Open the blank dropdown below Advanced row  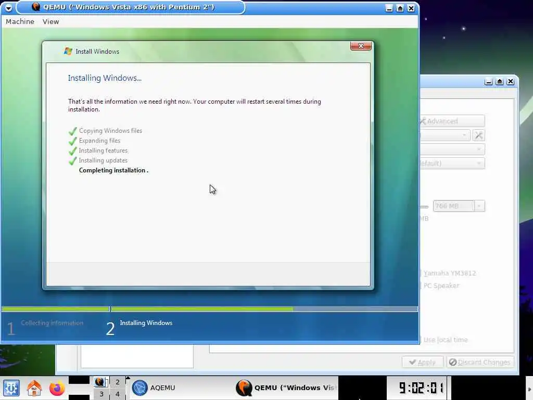point(452,149)
